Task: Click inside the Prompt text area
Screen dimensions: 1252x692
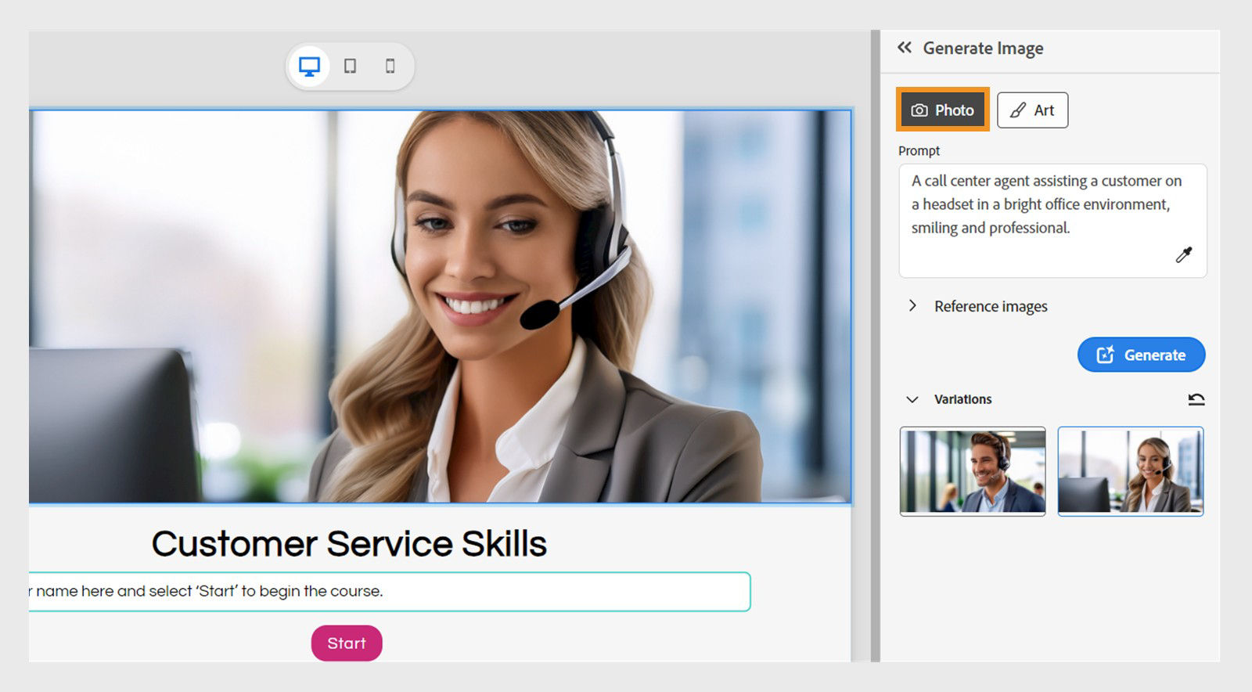Action: (1052, 220)
